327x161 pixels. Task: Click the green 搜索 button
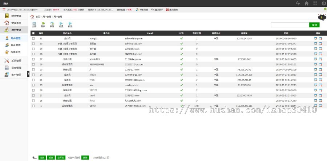click(x=314, y=25)
